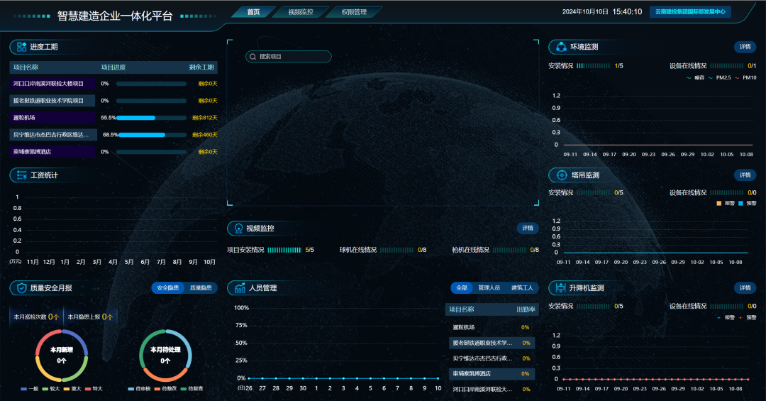Click the 质量安全月报 shield icon

(21, 288)
